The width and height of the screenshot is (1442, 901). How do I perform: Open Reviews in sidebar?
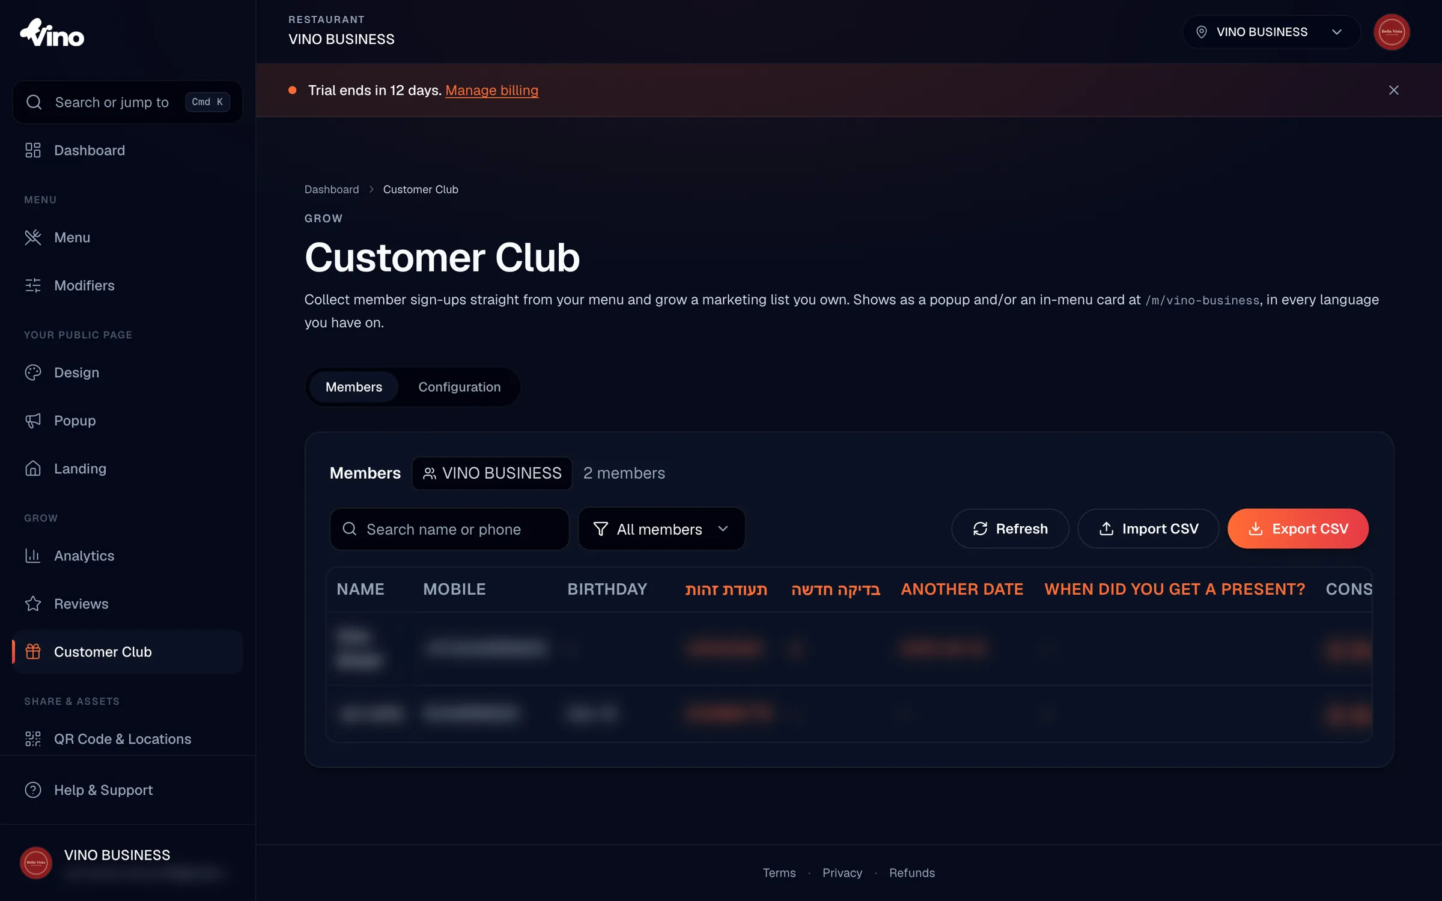pos(127,604)
